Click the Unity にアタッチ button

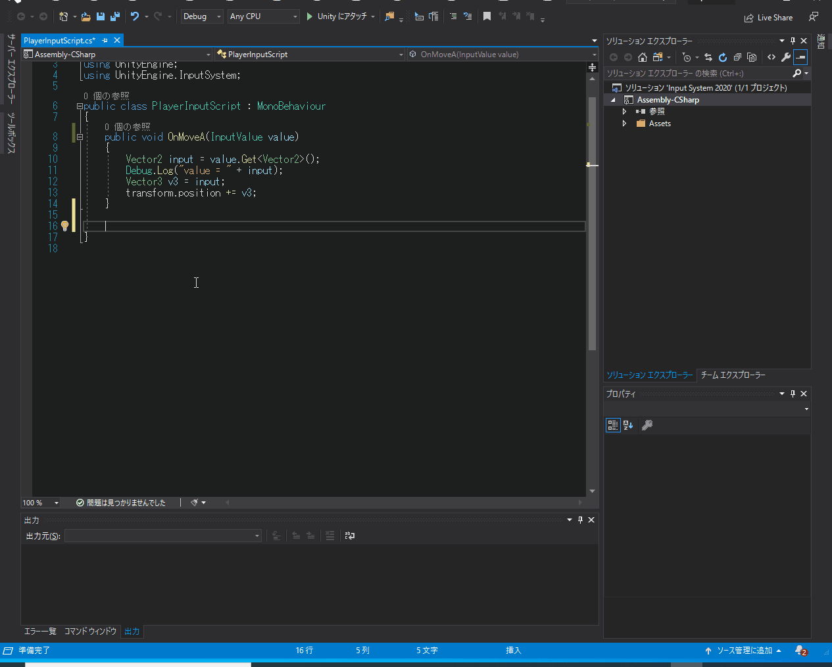(340, 16)
